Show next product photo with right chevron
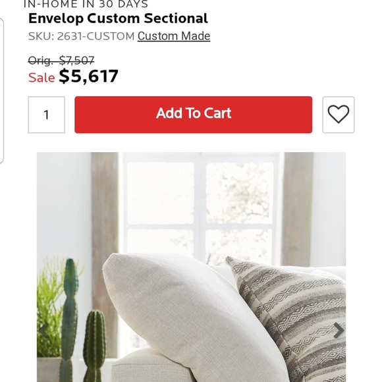This screenshot has width=382, height=382. [x=339, y=330]
